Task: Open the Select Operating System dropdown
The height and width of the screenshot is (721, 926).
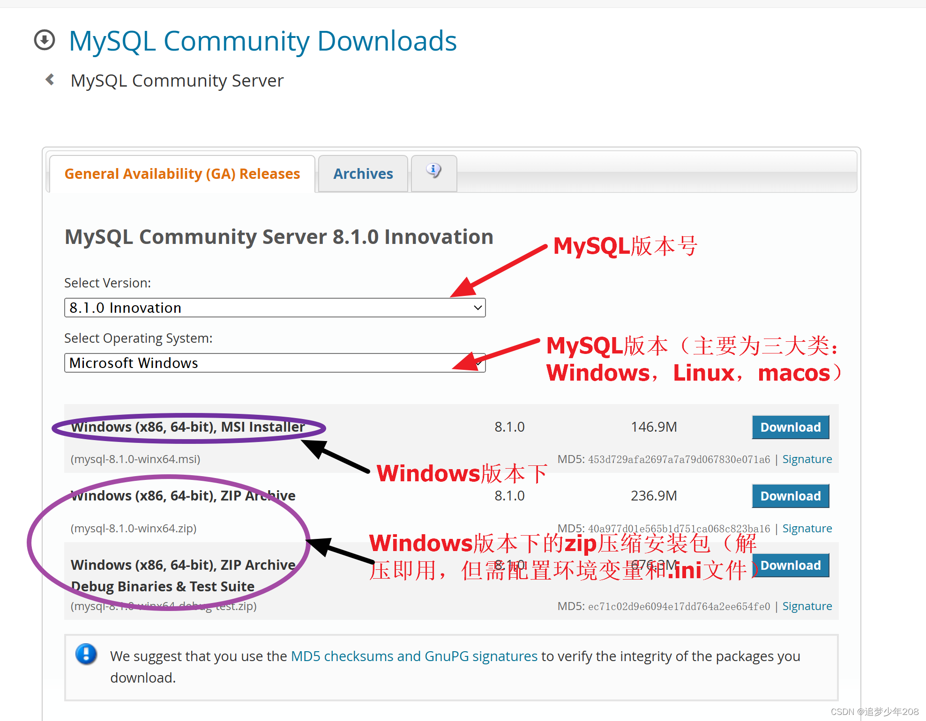Action: coord(275,363)
